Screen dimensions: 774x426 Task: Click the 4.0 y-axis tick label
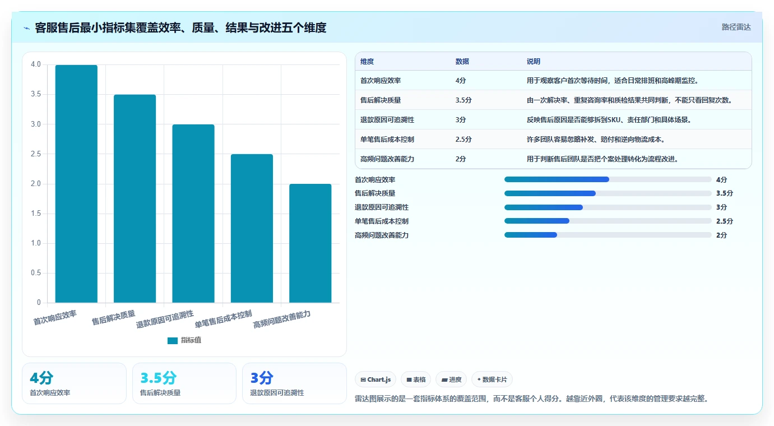tap(36, 64)
